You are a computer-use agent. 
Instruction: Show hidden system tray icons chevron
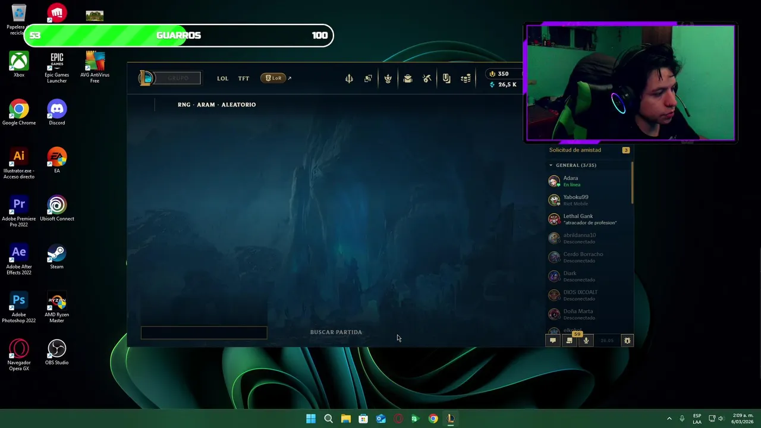click(x=669, y=418)
